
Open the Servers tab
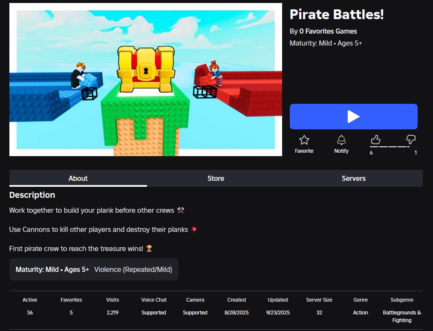(x=353, y=178)
